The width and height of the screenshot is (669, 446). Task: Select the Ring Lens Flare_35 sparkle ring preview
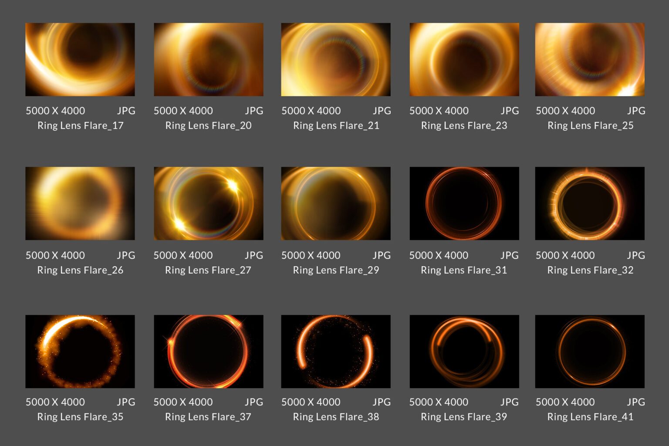(80, 351)
